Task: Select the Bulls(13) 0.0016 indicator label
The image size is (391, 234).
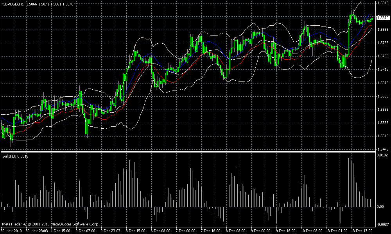Action: click(15, 156)
